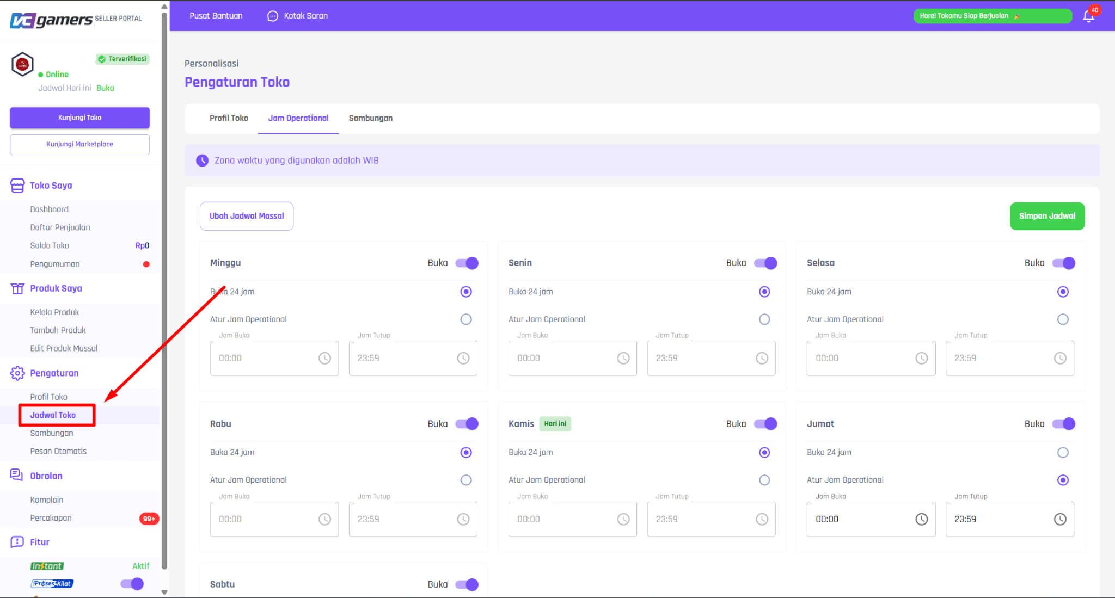Open clock picker for Kamis Jam Tutup

click(x=762, y=519)
